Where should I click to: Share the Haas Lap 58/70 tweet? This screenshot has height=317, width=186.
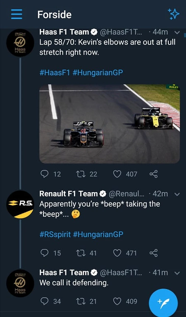coord(153,174)
